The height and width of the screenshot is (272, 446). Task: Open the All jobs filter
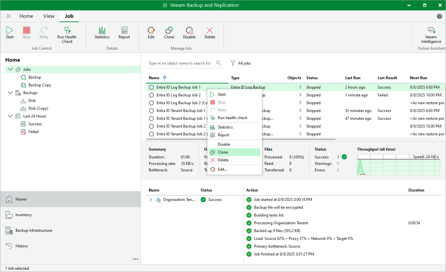coord(241,63)
